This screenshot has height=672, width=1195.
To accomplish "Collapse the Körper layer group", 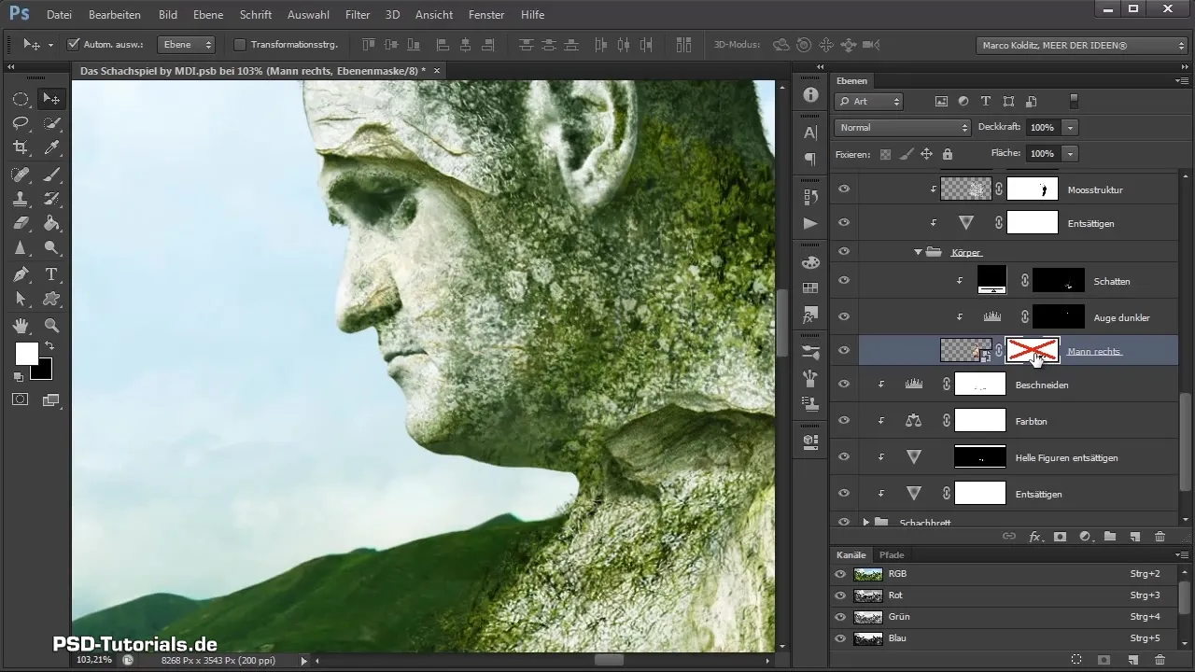I will (918, 251).
